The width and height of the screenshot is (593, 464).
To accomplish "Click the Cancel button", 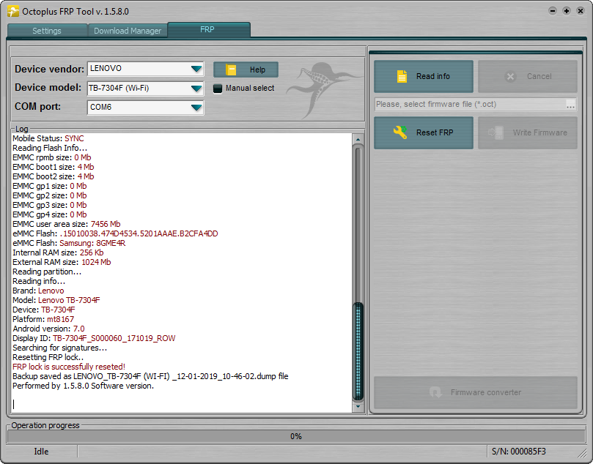I will 528,76.
